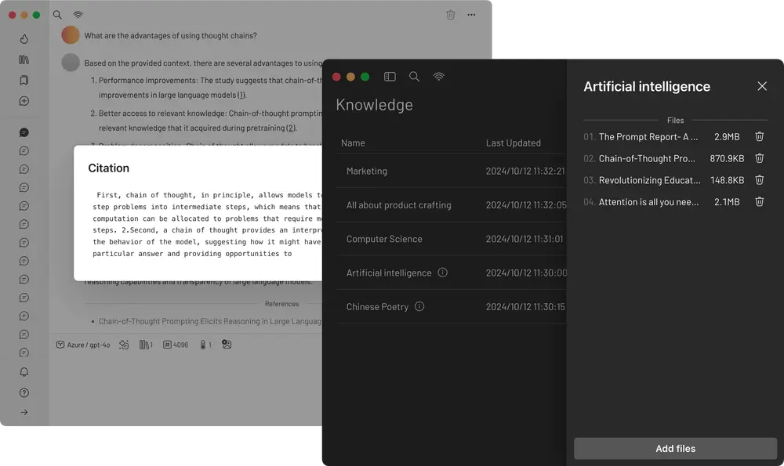784x466 pixels.
Task: Select the Marketing knowledge row
Action: 367,171
